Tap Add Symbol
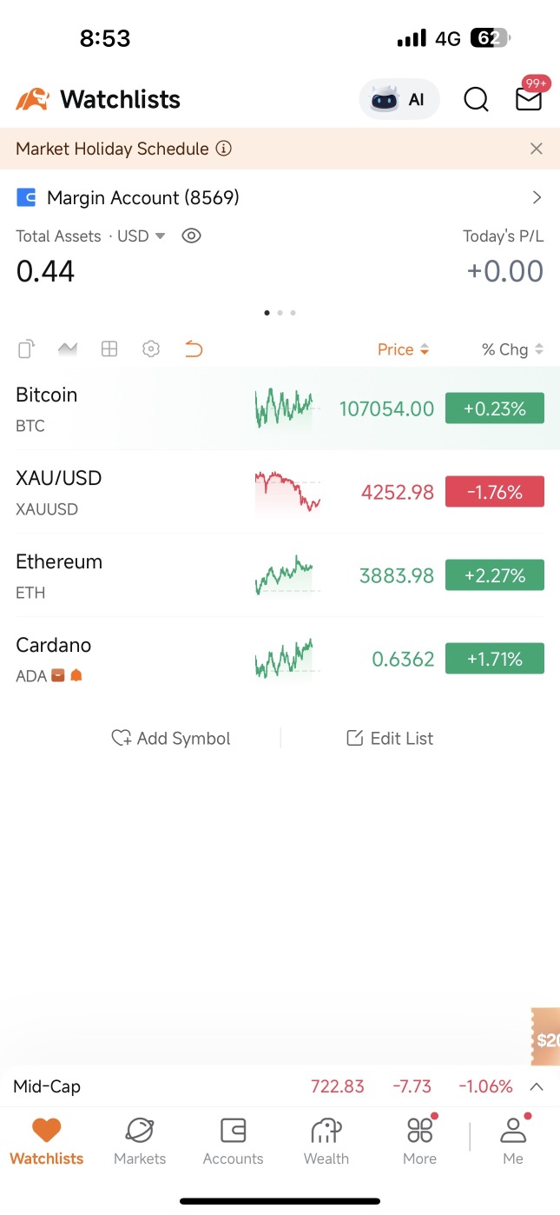This screenshot has height=1215, width=560. [x=171, y=739]
